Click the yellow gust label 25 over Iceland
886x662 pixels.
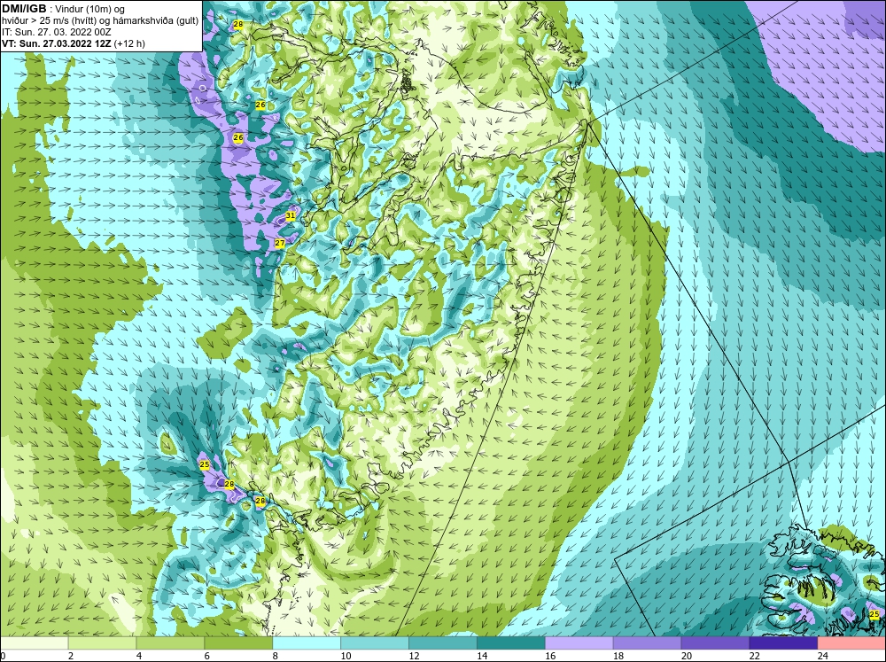(x=874, y=614)
